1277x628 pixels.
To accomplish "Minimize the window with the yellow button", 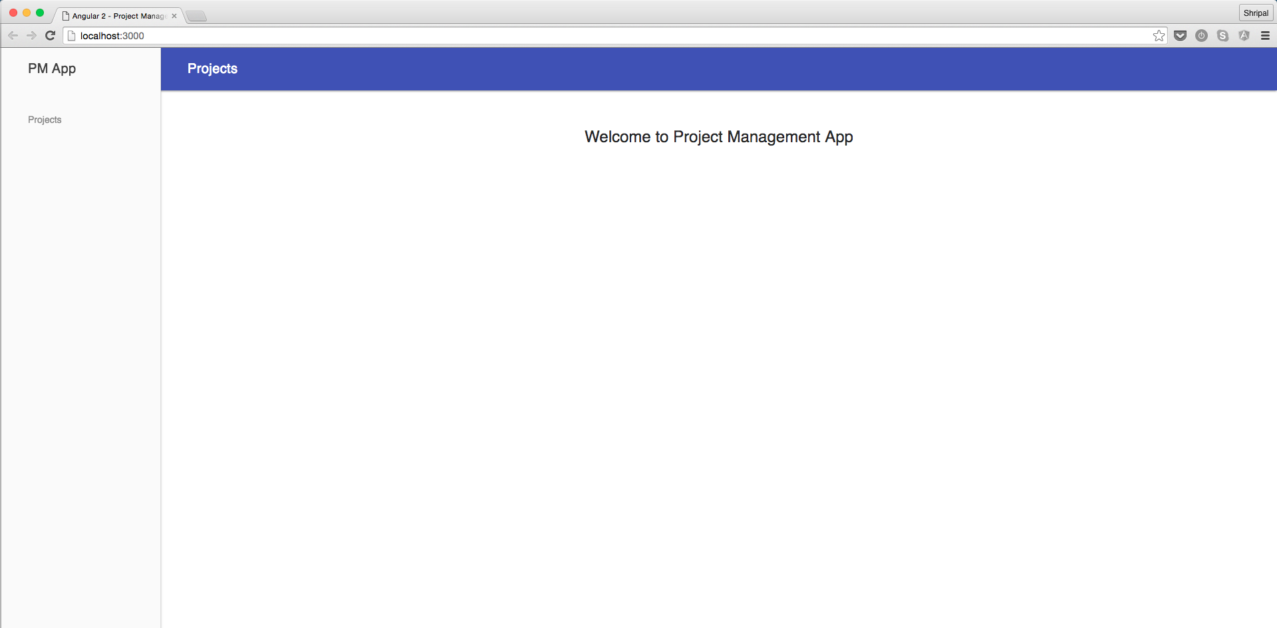I will click(27, 13).
